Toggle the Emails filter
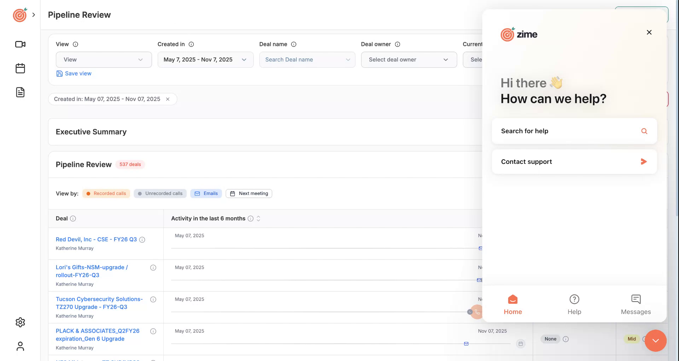 tap(206, 193)
